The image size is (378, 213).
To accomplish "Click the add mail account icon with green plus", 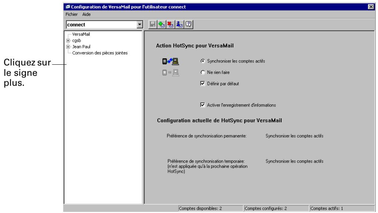I will [161, 24].
